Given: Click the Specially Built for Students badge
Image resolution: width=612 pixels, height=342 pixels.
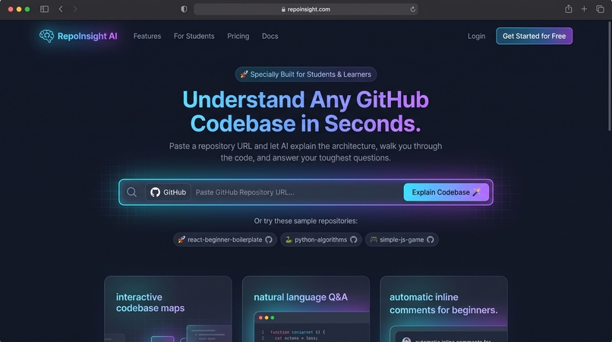Looking at the screenshot, I should [x=306, y=74].
